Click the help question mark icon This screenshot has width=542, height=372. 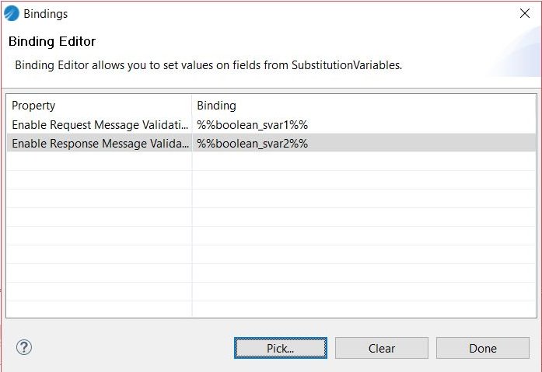[23, 348]
